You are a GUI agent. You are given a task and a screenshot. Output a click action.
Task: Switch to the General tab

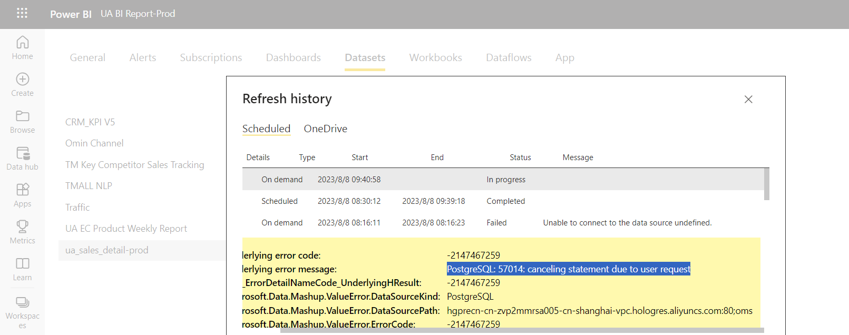(x=87, y=57)
